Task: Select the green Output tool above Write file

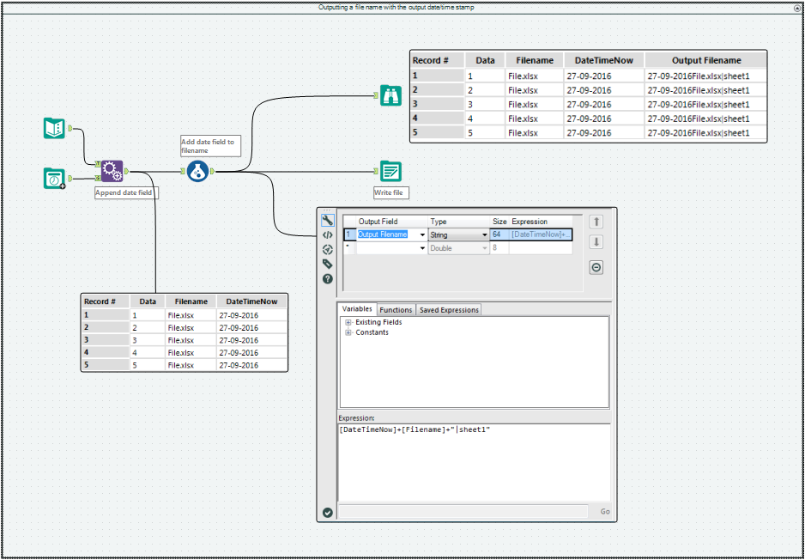Action: 390,171
